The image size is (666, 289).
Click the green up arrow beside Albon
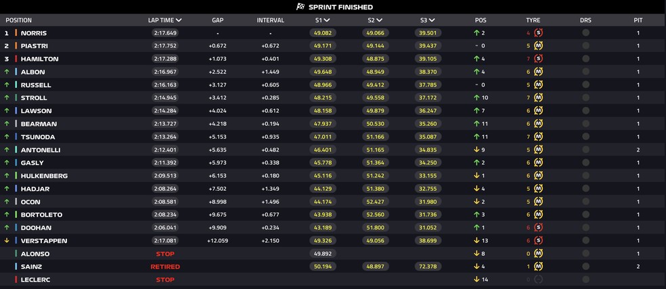pyautogui.click(x=6, y=72)
